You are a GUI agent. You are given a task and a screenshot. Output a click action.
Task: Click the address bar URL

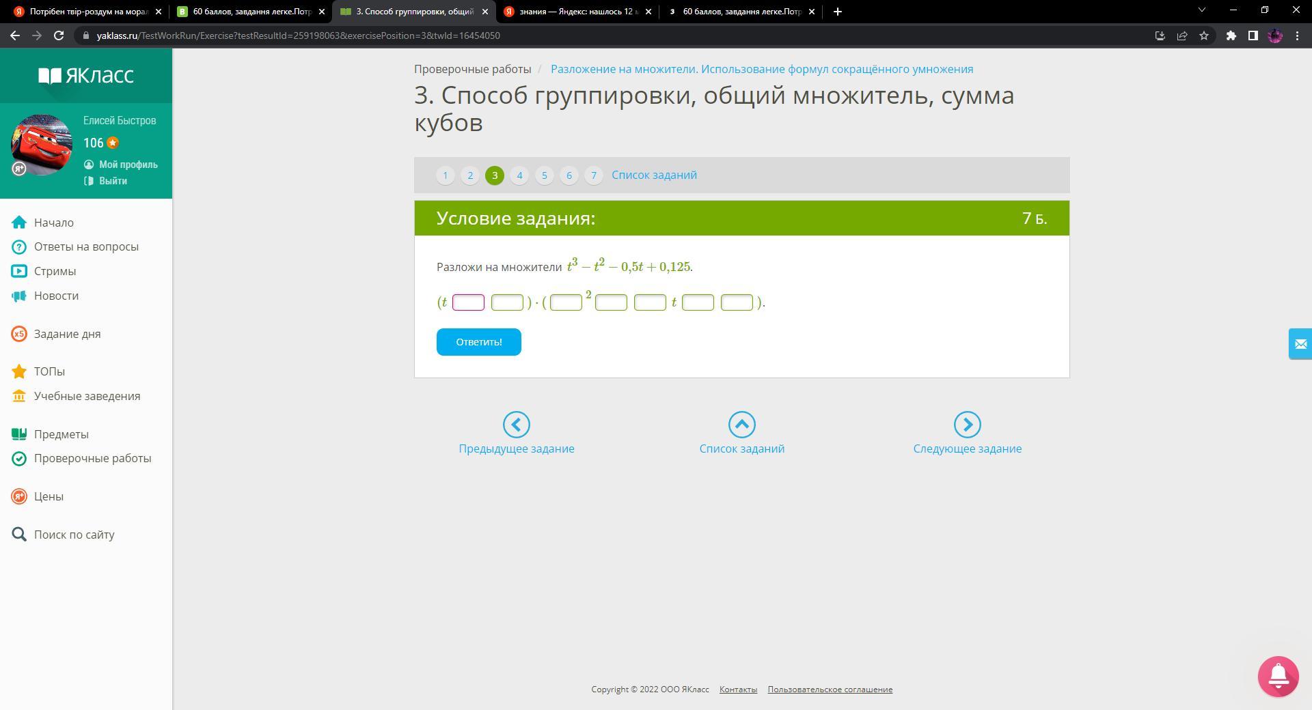point(298,35)
